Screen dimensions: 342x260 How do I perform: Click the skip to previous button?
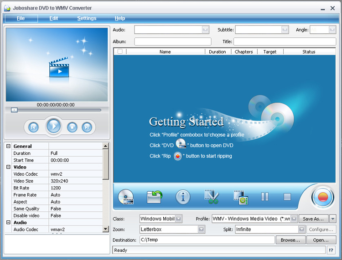tap(33, 127)
